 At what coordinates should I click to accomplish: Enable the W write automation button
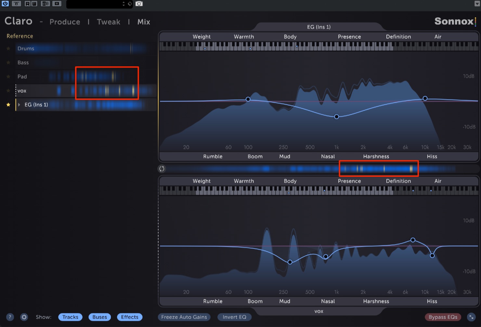(34, 4)
